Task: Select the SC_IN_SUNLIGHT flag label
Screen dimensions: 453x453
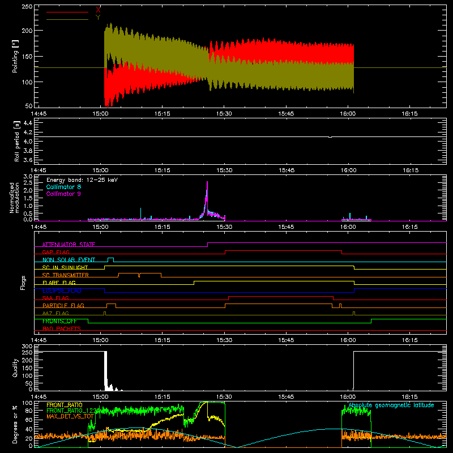Action: (65, 267)
